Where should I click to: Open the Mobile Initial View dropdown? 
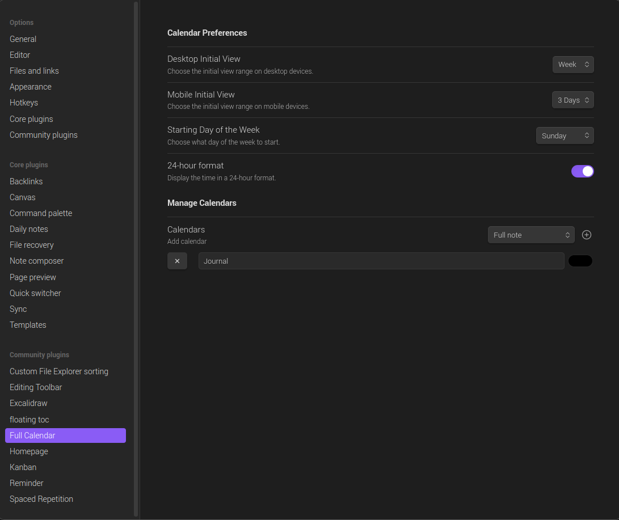coord(572,100)
